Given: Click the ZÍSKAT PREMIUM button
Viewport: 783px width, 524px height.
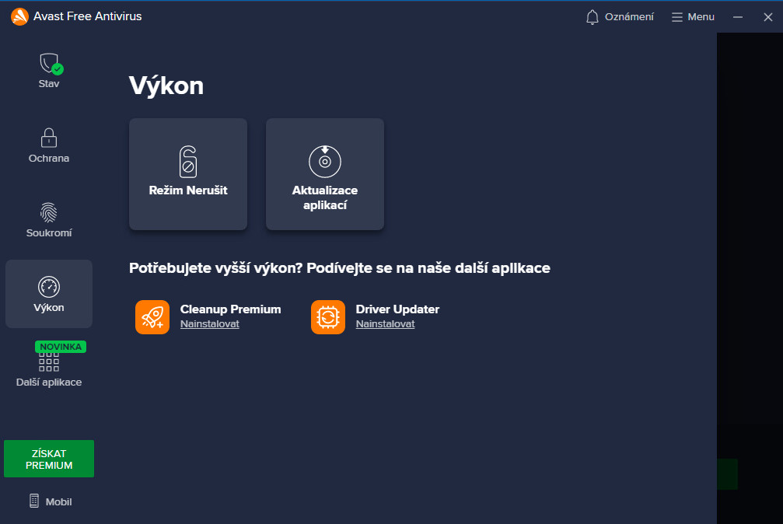Looking at the screenshot, I should tap(49, 459).
